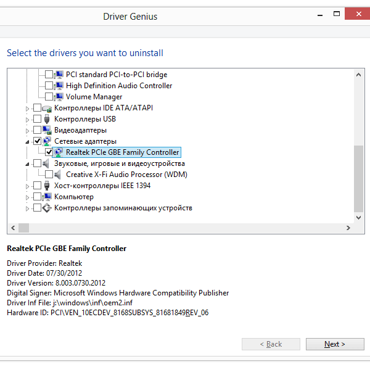The image size is (370, 367).
Task: Expand the Контроллеры USB tree node
Action: point(27,120)
